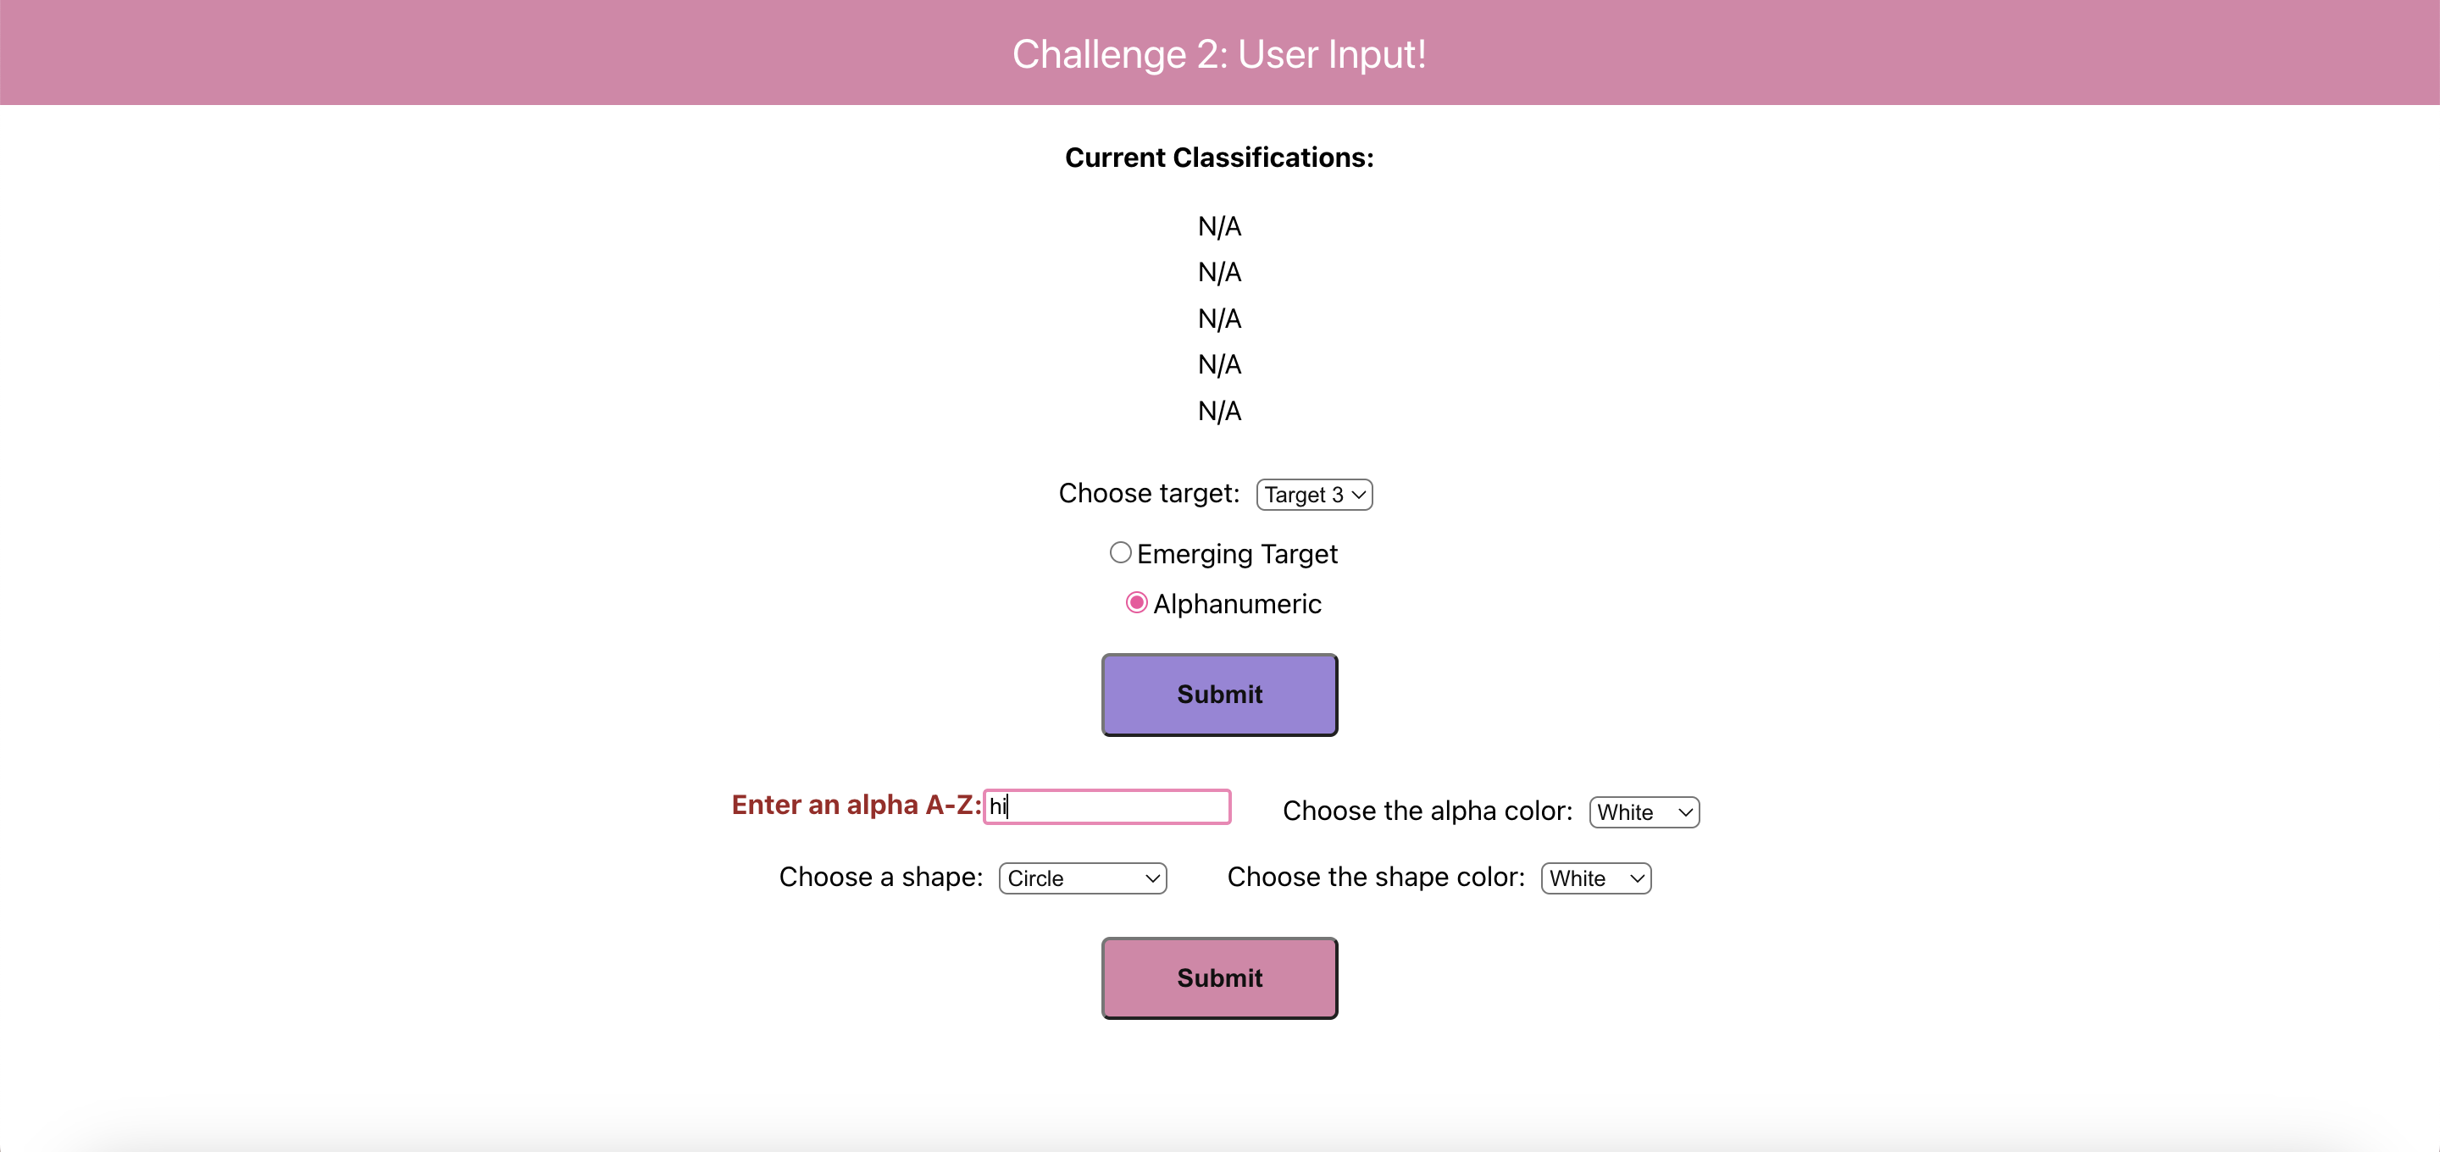The width and height of the screenshot is (2440, 1152).
Task: Open the shape dropdown showing Circle
Action: click(x=1081, y=878)
